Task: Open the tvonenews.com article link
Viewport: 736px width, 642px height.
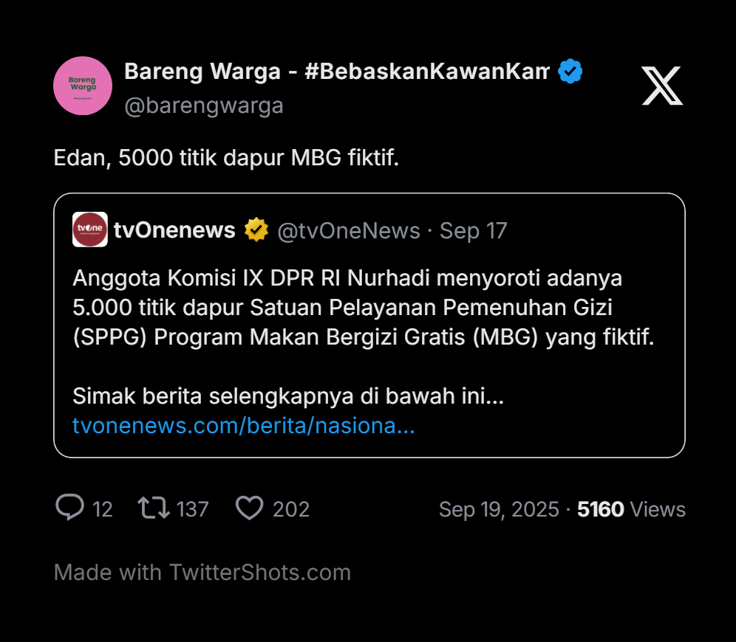Action: click(243, 426)
